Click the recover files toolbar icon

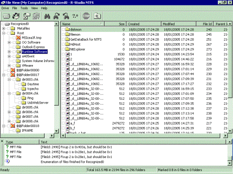(x=27, y=16)
